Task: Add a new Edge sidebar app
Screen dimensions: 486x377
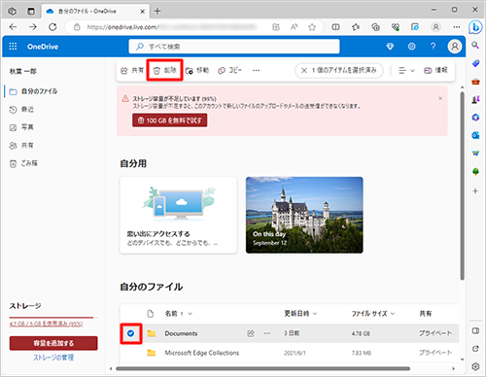Action: (x=475, y=190)
